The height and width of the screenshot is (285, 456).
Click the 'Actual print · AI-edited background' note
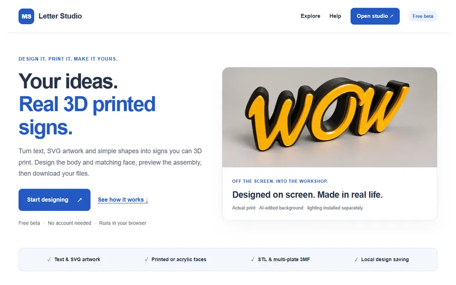(x=267, y=208)
